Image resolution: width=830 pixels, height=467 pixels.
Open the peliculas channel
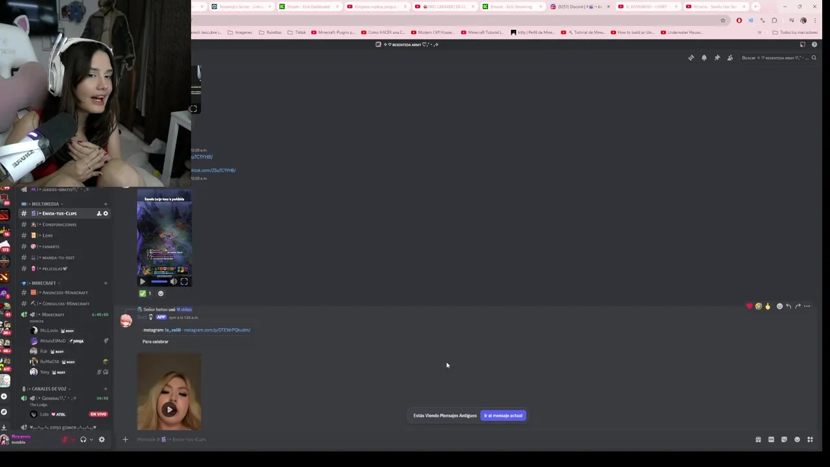(65, 269)
